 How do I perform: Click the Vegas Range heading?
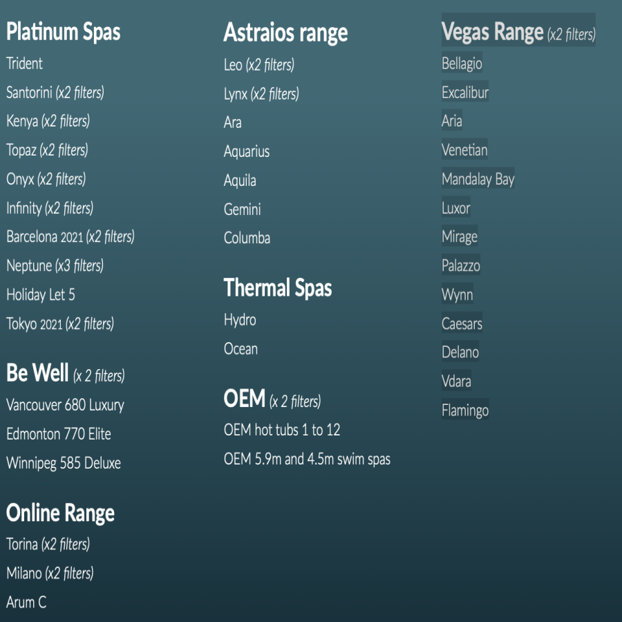point(492,32)
